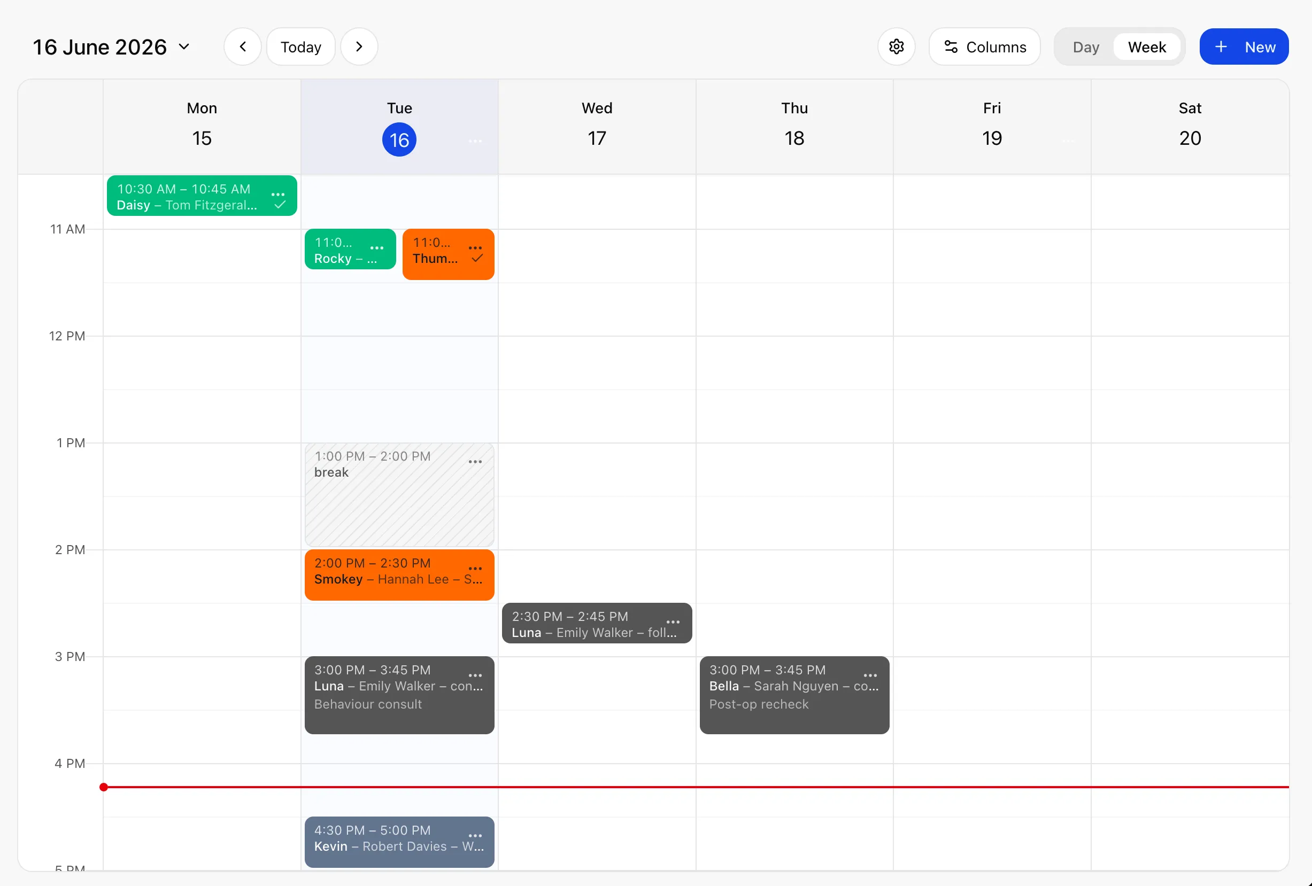Open the Daisy – Tom Fitzgerald appointment
Image resolution: width=1312 pixels, height=886 pixels.
202,196
